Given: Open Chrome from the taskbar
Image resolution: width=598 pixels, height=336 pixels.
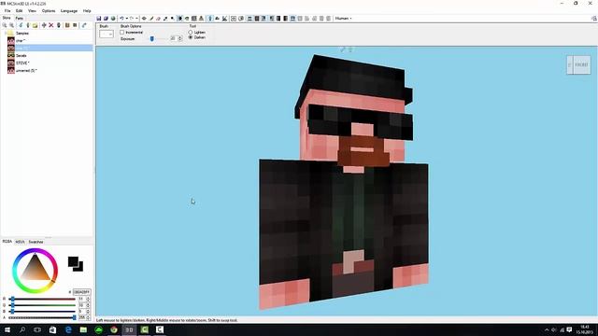Looking at the screenshot, I should pyautogui.click(x=114, y=329).
